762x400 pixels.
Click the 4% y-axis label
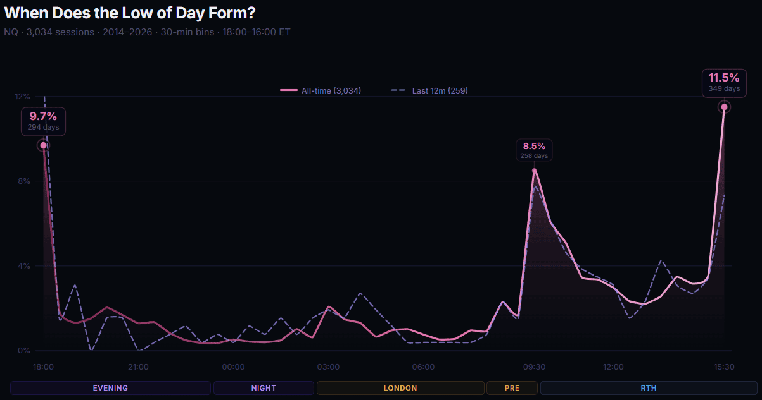pyautogui.click(x=23, y=266)
